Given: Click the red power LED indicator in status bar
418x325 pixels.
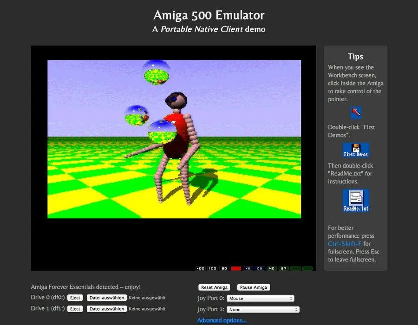Looking at the screenshot, I should coord(236,268).
